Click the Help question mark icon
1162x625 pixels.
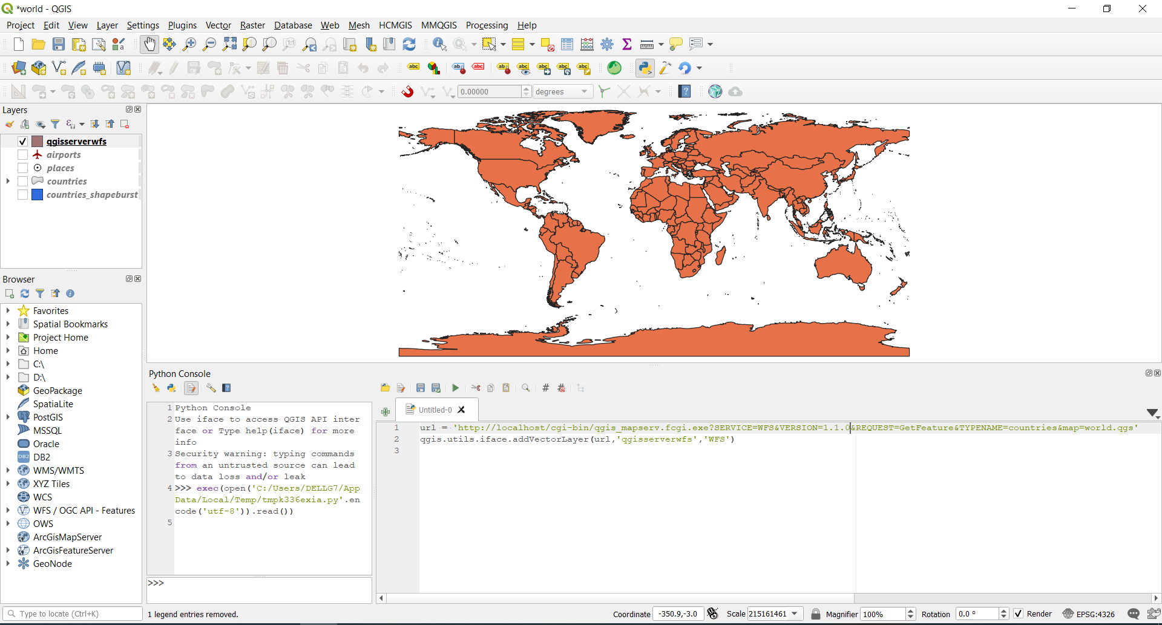click(x=684, y=91)
